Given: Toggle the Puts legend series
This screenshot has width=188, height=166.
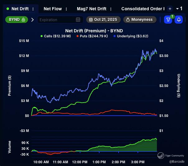Looking at the screenshot, I should (92, 36).
